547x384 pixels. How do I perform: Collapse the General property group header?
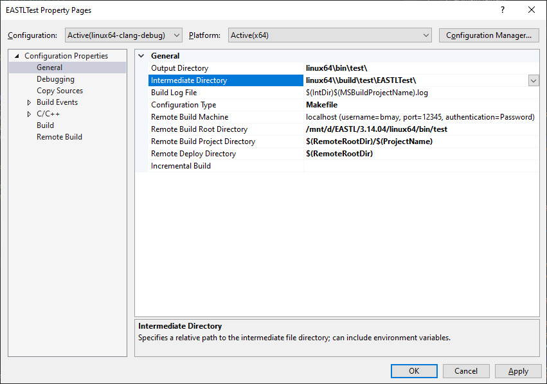(142, 56)
